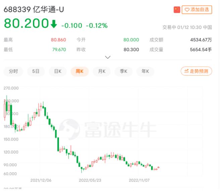Click the 2022/11/07 date axis label
This screenshot has height=192, width=222.
[140, 180]
